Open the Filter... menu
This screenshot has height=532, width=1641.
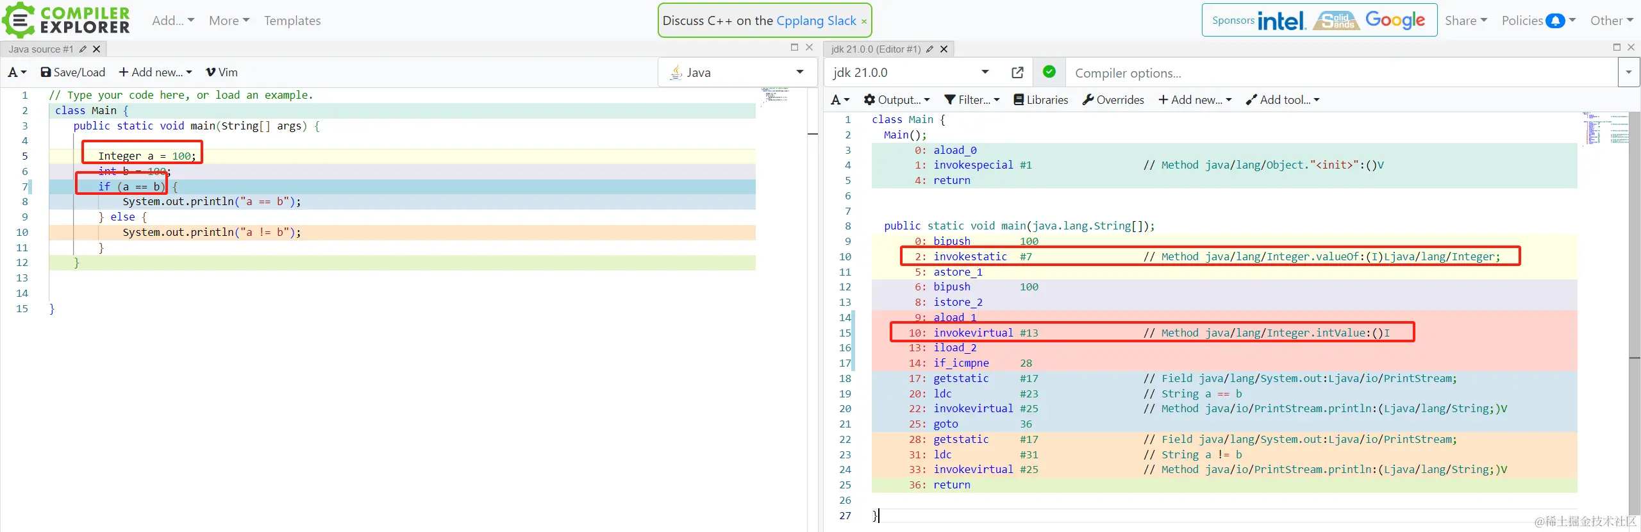click(972, 100)
